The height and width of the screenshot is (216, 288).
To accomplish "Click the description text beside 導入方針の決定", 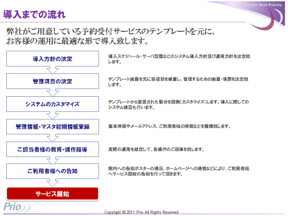I will coord(179,59).
